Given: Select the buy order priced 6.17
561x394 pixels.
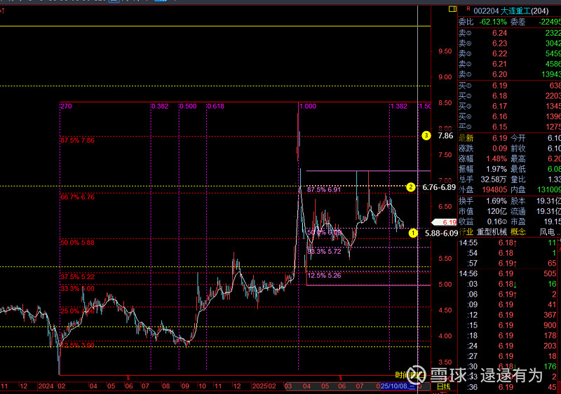Looking at the screenshot, I should 510,106.
